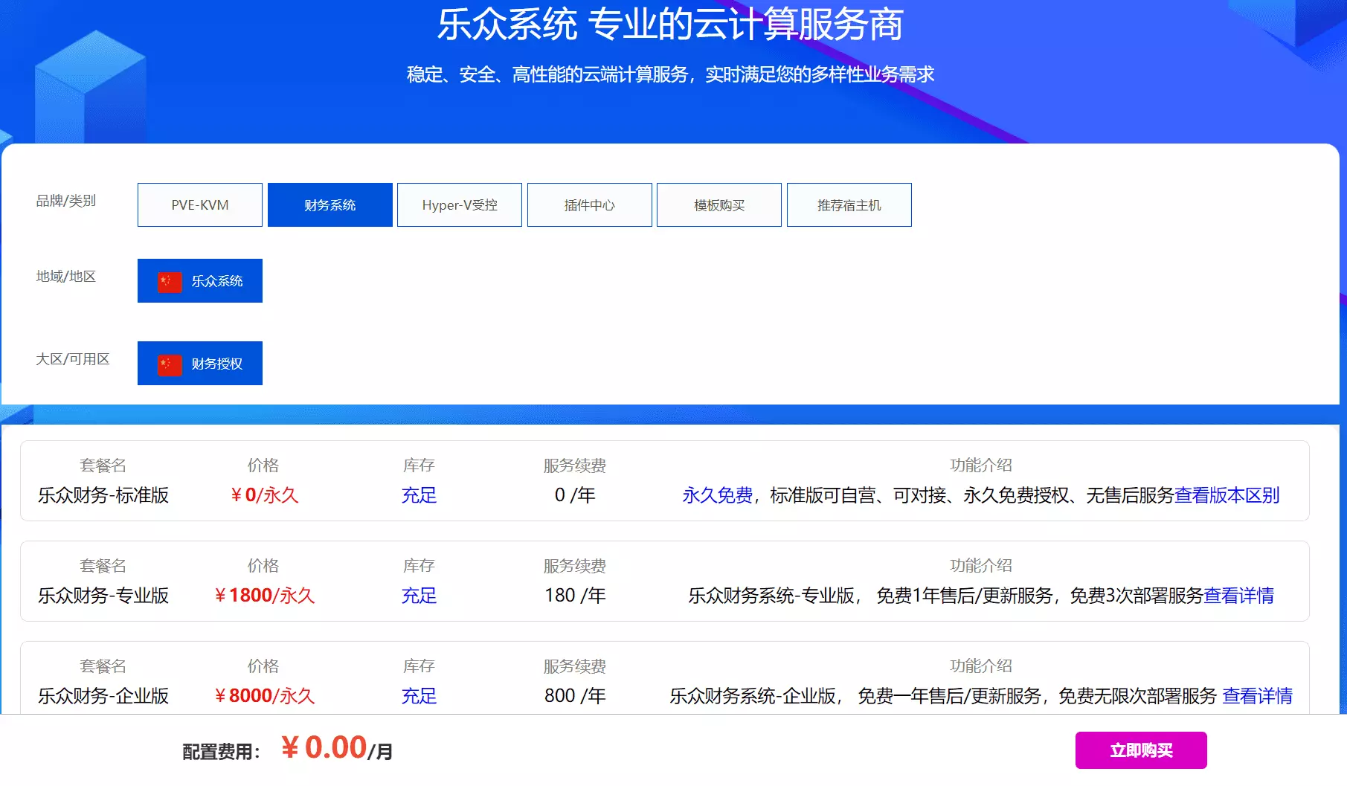The height and width of the screenshot is (786, 1347).
Task: Select the PVE-KVM category tab
Action: click(x=200, y=204)
